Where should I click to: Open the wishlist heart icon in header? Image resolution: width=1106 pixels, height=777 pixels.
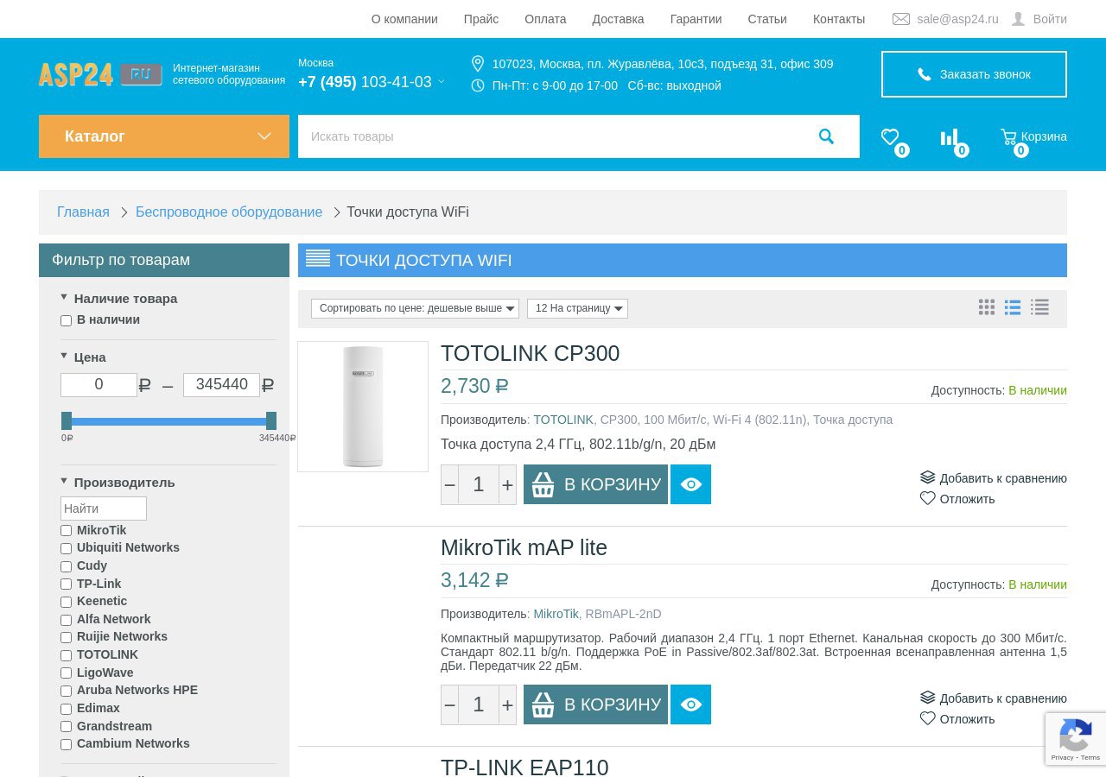click(x=890, y=137)
